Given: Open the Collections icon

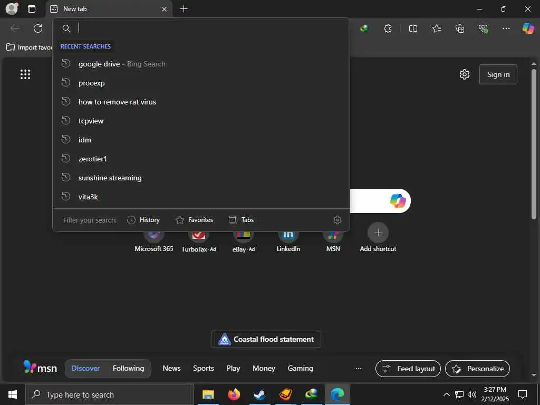Looking at the screenshot, I should [460, 28].
